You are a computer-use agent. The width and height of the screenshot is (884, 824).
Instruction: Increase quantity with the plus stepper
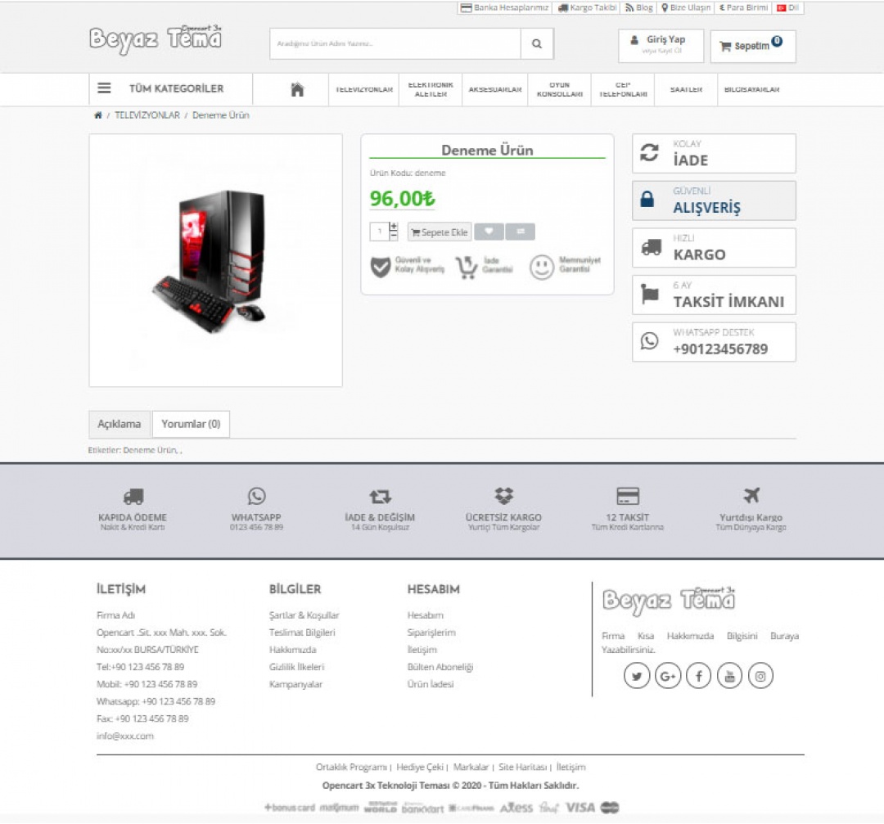pos(394,227)
